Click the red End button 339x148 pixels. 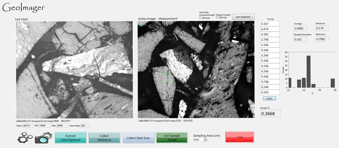[240, 137]
